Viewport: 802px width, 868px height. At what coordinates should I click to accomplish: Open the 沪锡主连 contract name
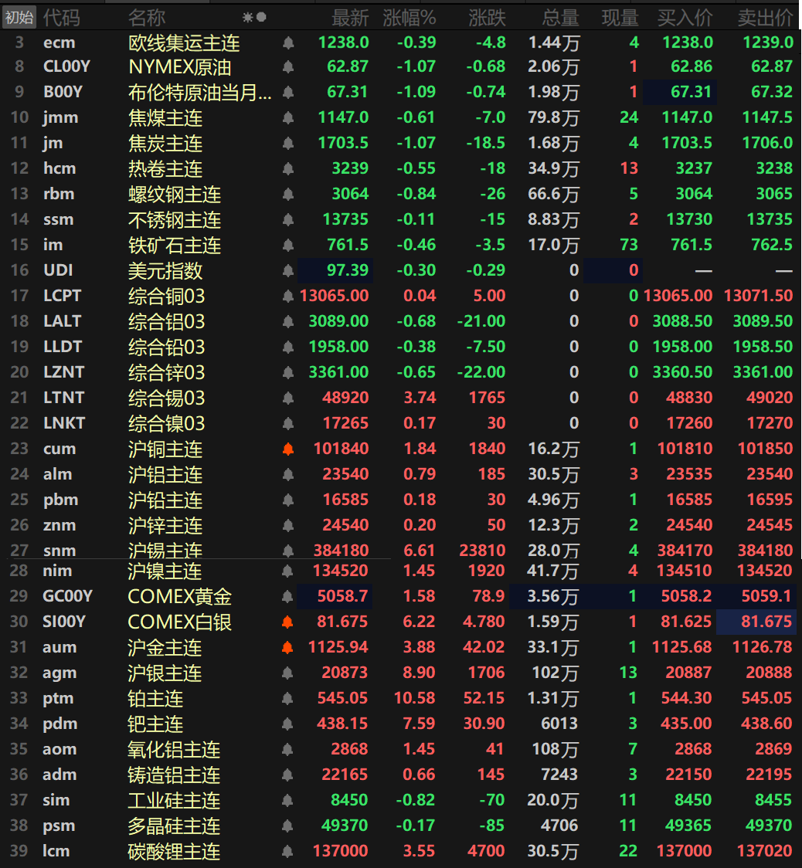pos(165,551)
